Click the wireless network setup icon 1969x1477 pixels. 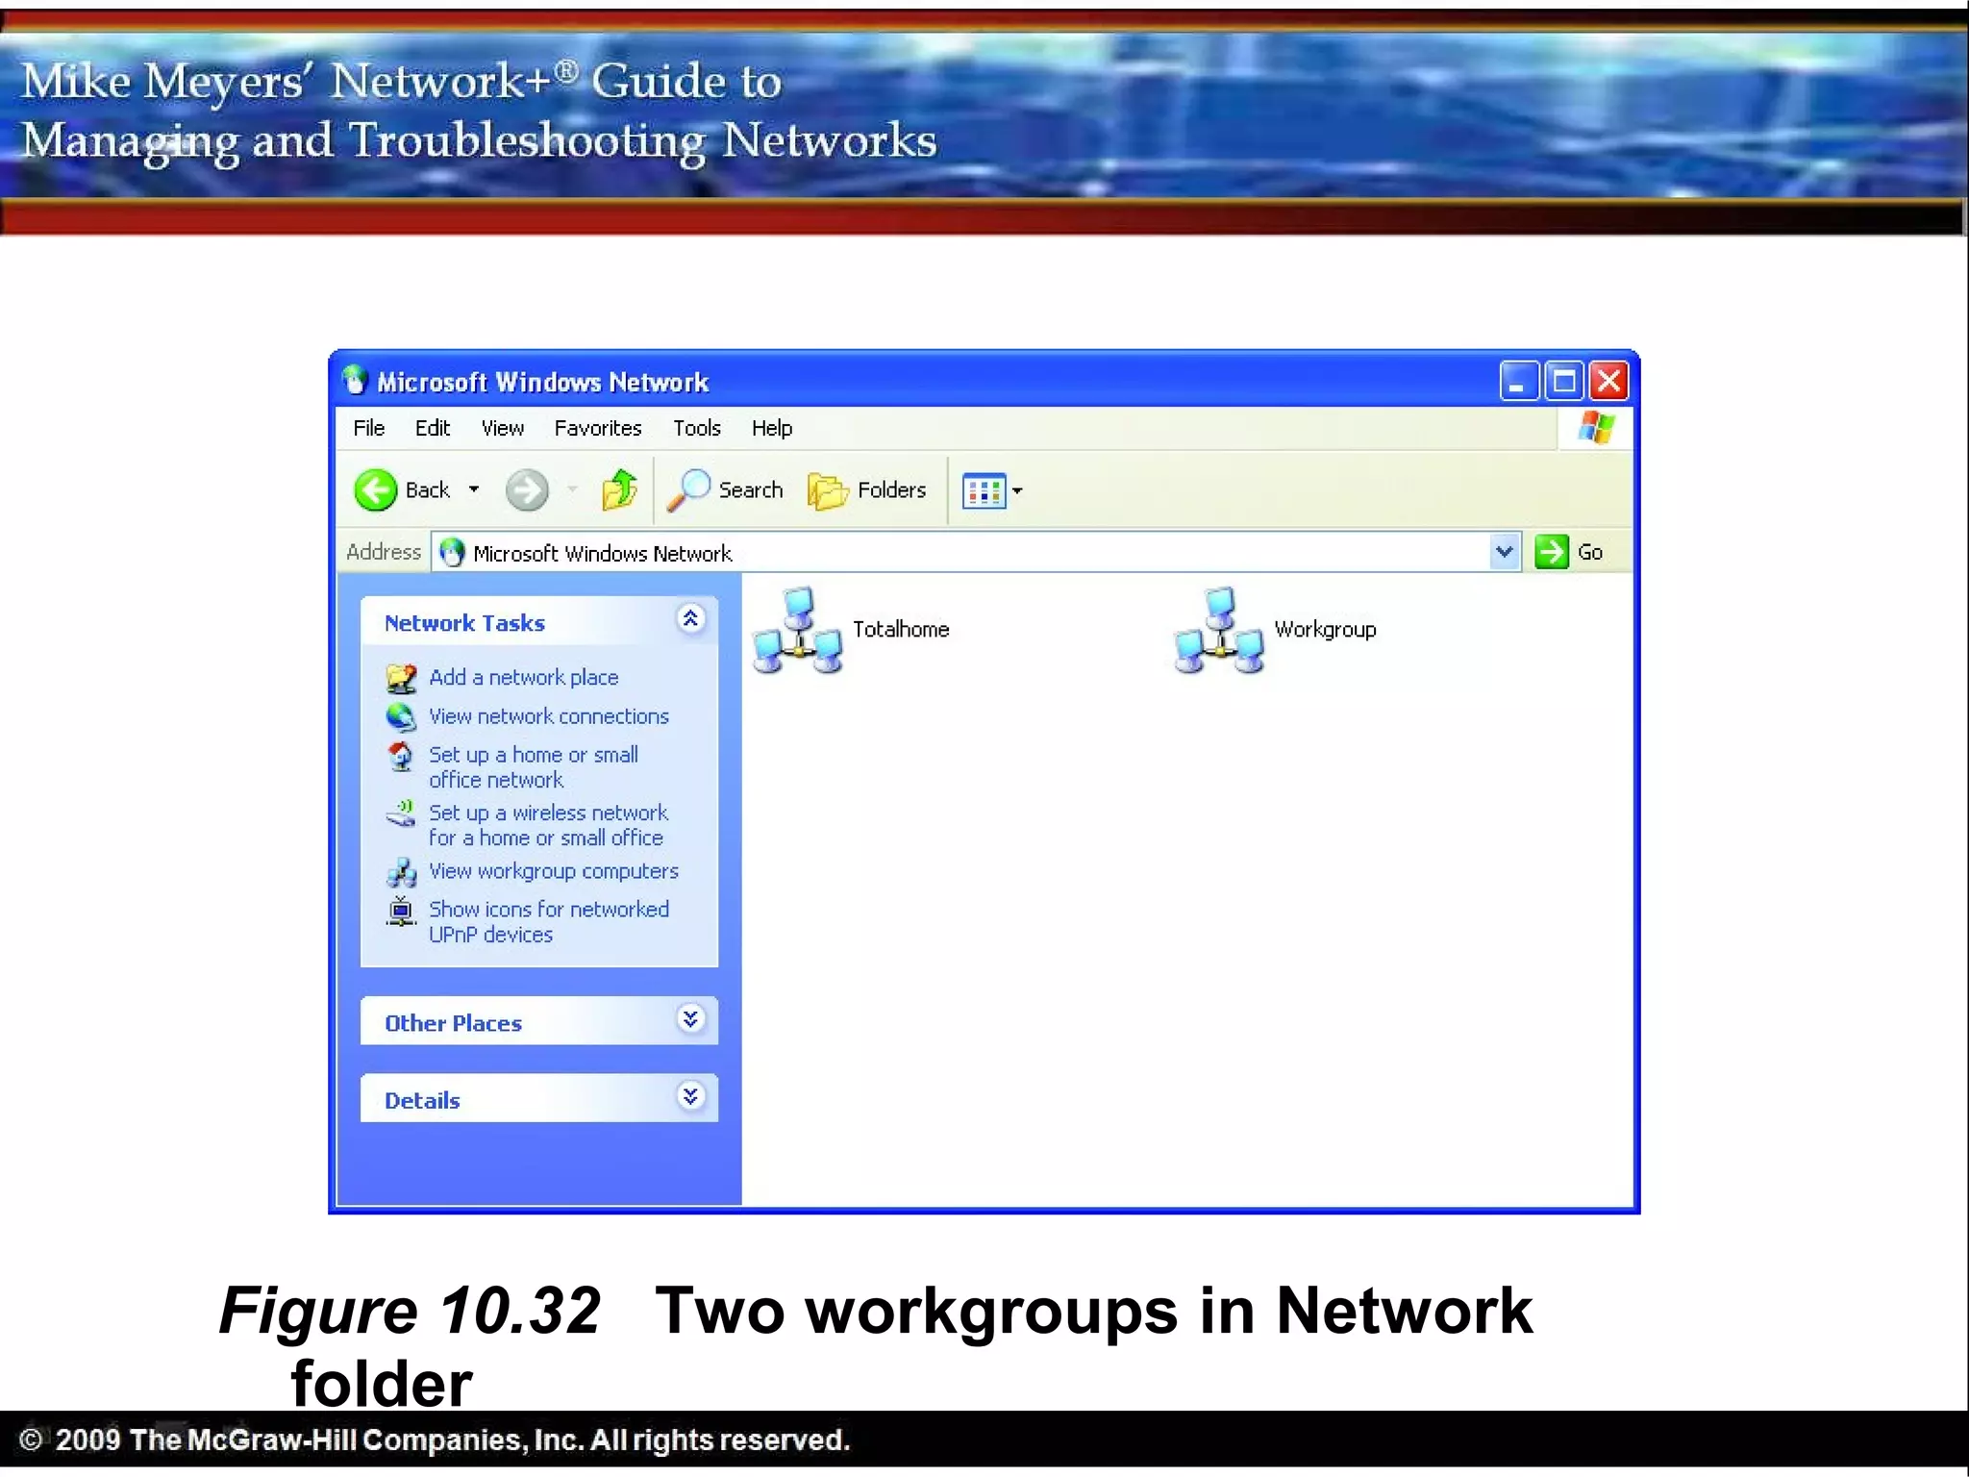pyautogui.click(x=401, y=814)
